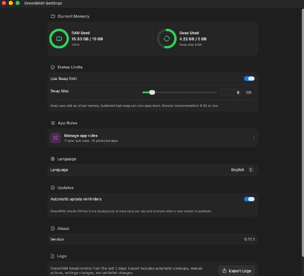Click the version number 0.11.1

pos(249,239)
